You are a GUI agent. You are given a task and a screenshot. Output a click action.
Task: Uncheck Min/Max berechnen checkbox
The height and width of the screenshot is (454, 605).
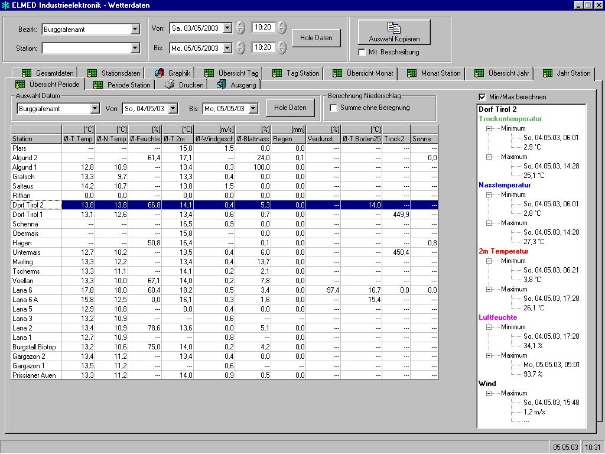482,97
